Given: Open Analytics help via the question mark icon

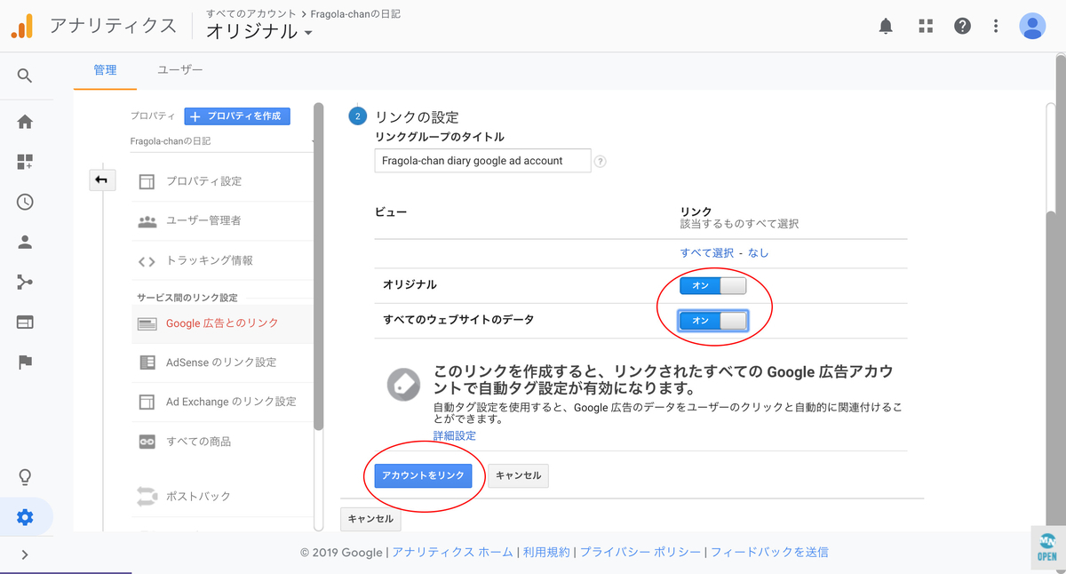Looking at the screenshot, I should tap(962, 26).
